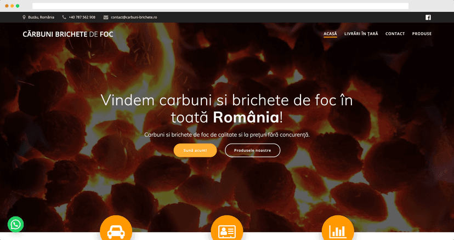The width and height of the screenshot is (454, 240).
Task: Click the subtitle about prețuri fără concurență
Action: tap(227, 135)
